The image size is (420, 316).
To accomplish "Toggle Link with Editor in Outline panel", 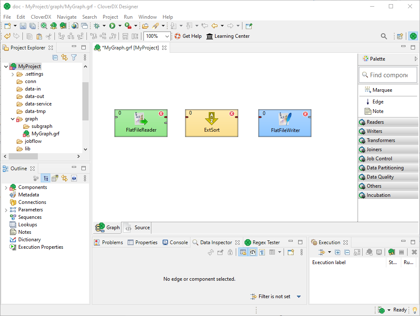I will point(64,178).
